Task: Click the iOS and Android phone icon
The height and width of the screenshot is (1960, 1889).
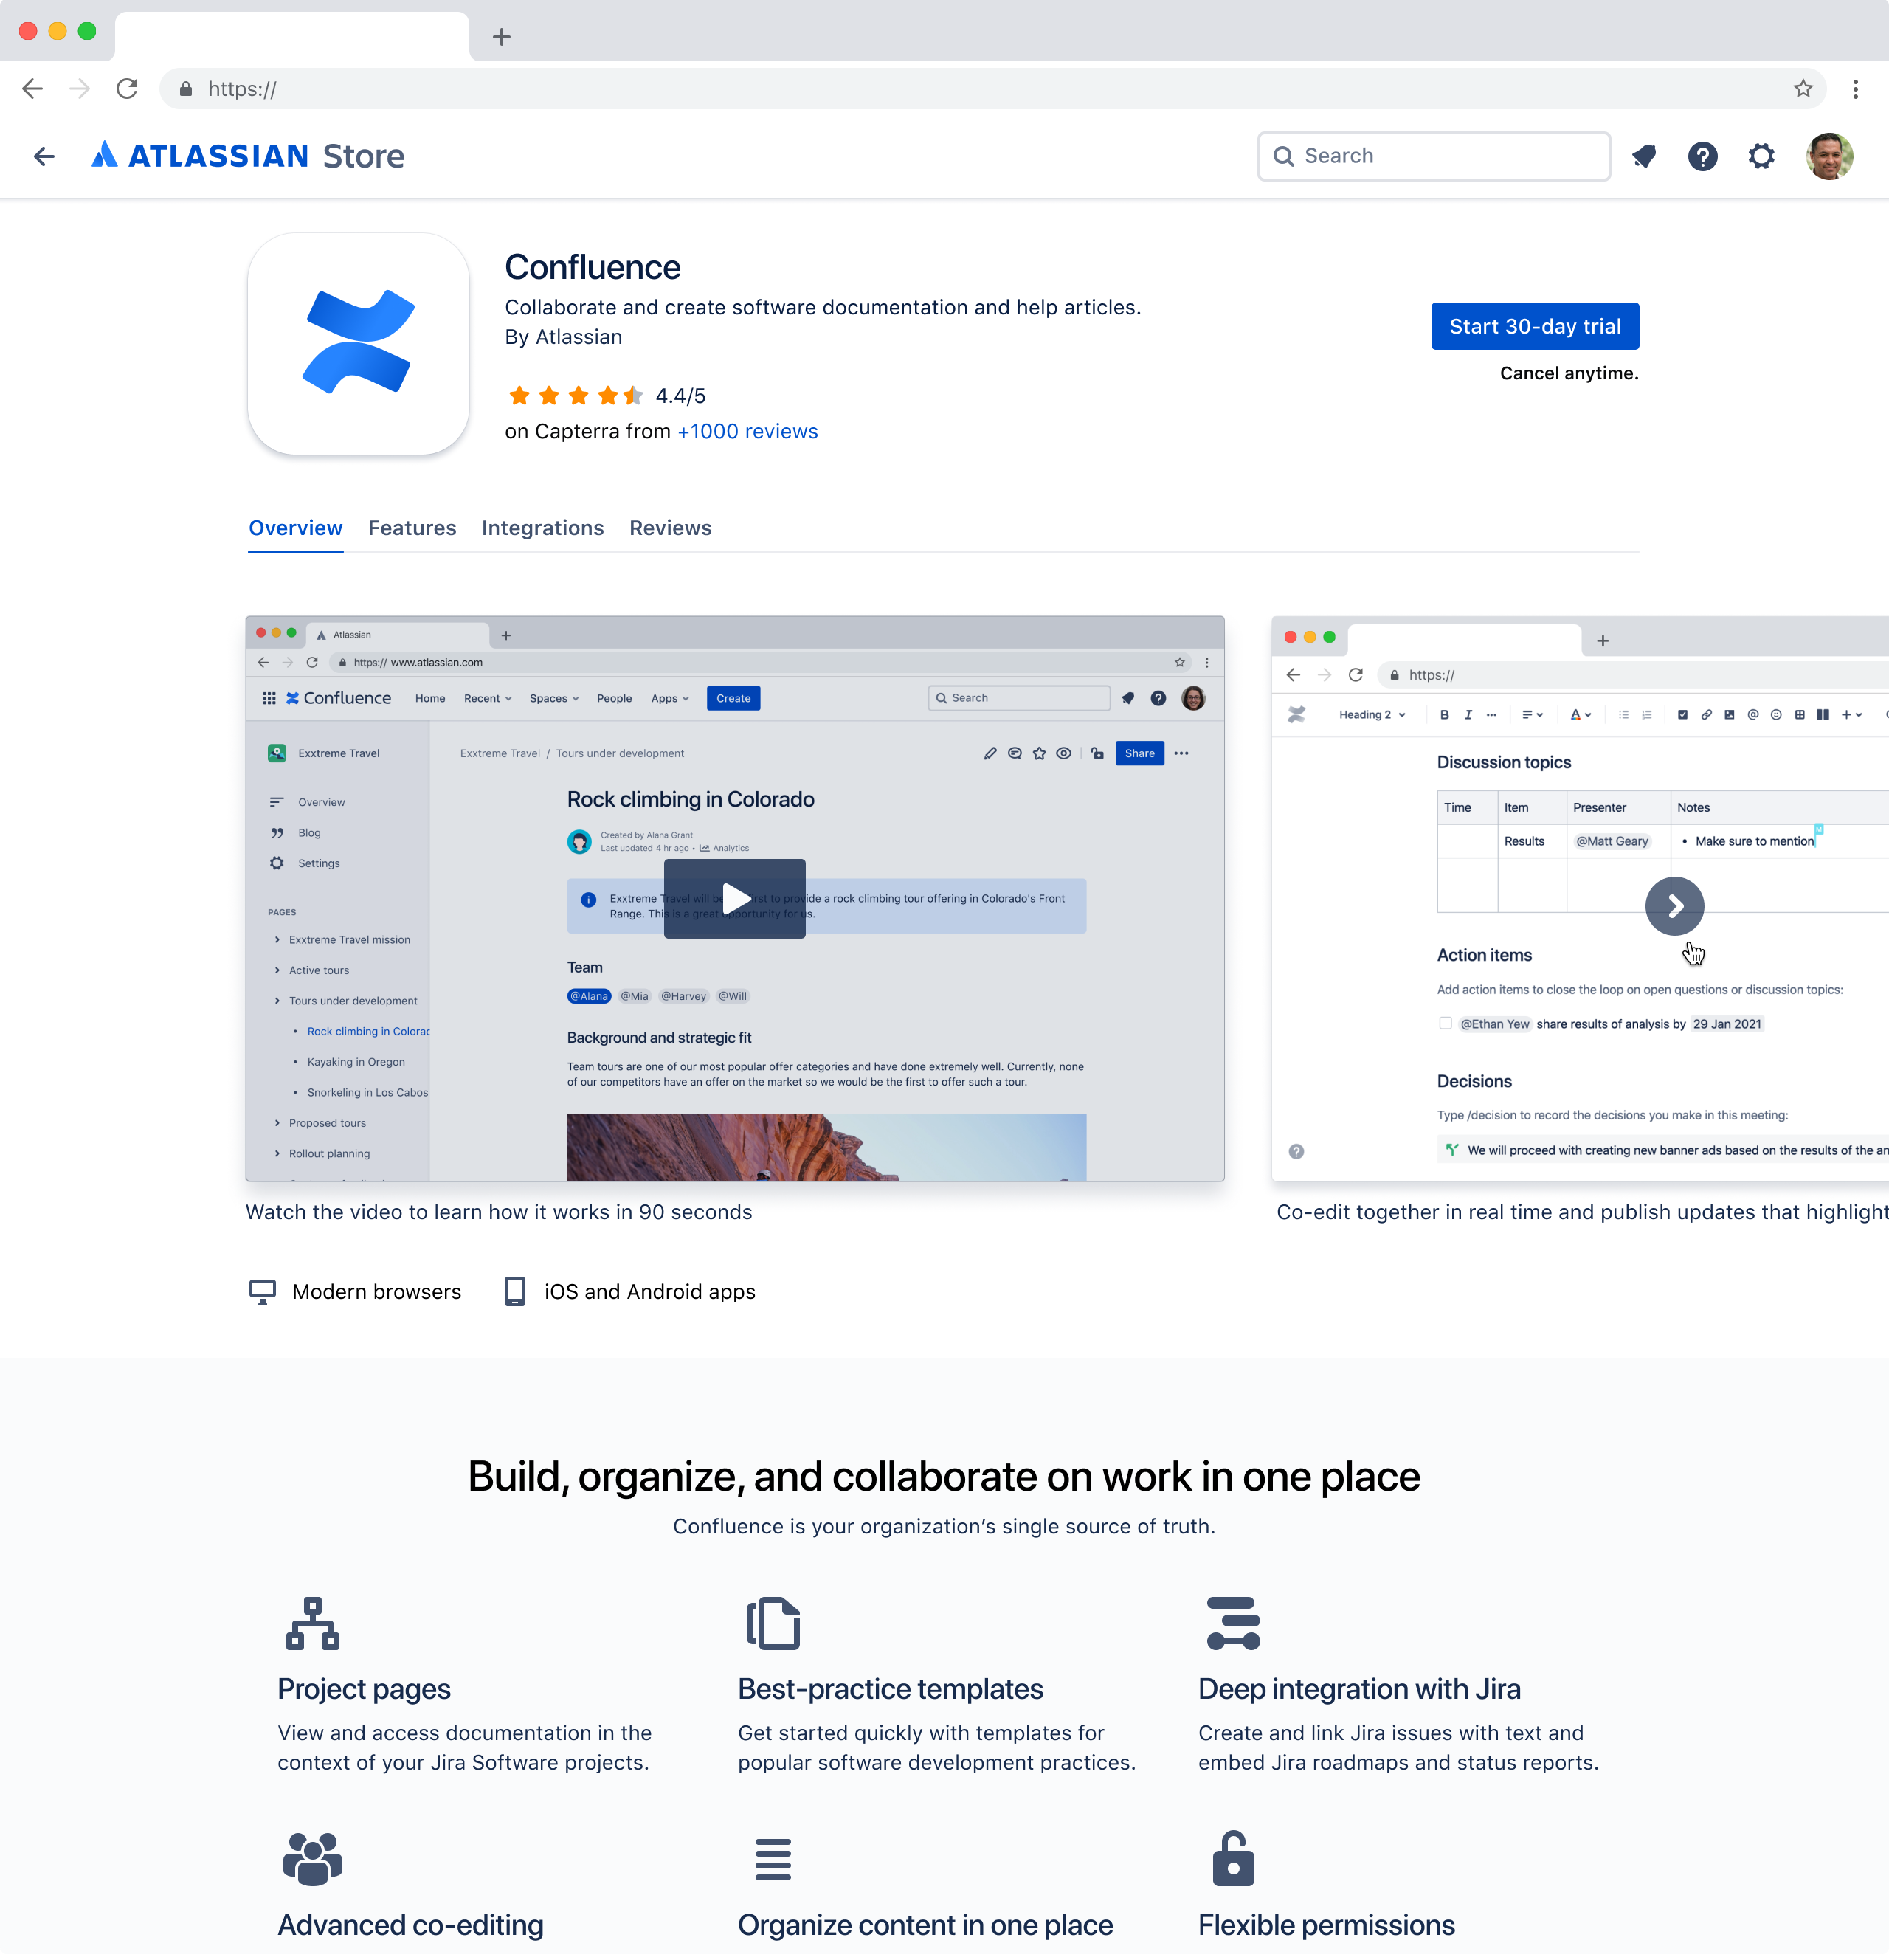Action: coord(515,1291)
